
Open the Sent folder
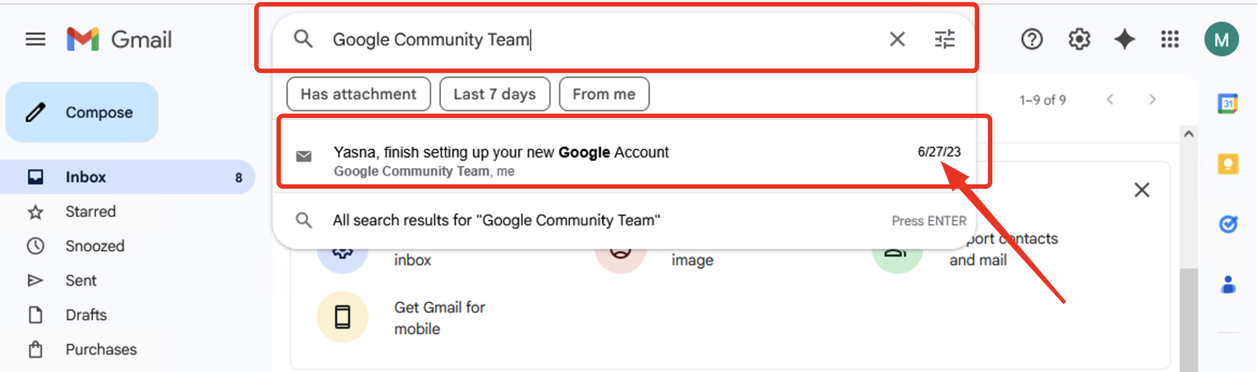tap(81, 280)
